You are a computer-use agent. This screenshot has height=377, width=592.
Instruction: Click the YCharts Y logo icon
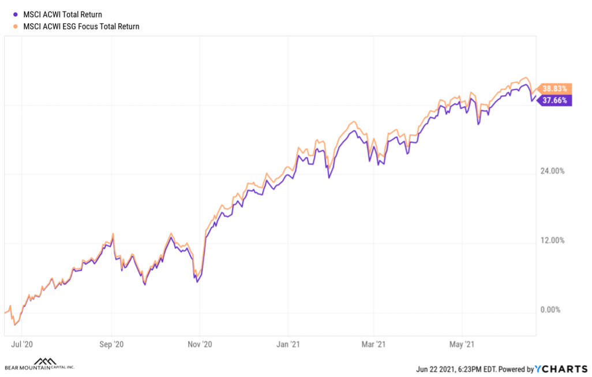pos(538,369)
